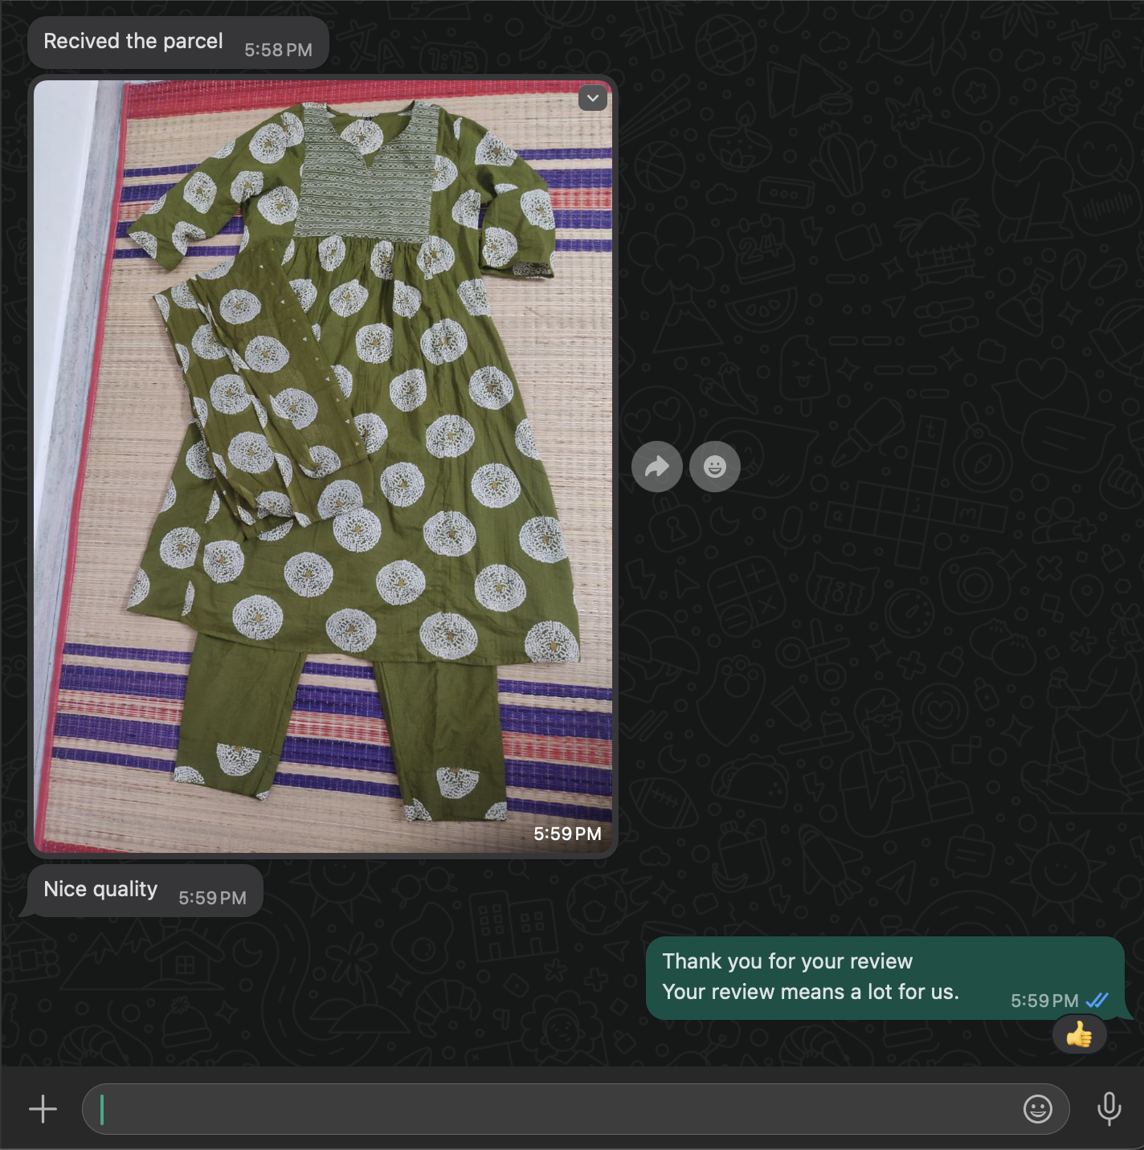The height and width of the screenshot is (1150, 1144).
Task: Click timestamp beside "Nice quality"
Action: point(212,898)
